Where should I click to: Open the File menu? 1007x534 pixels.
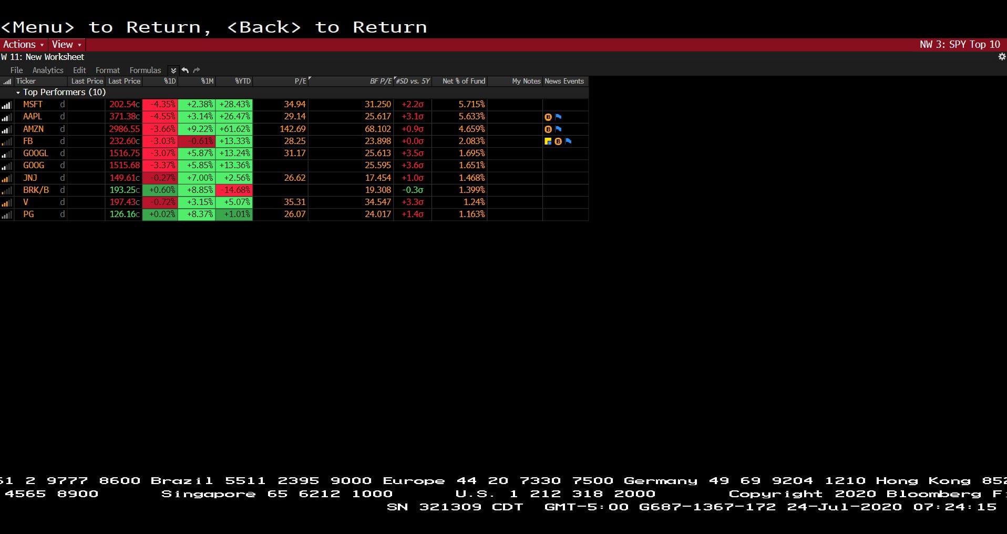[17, 70]
